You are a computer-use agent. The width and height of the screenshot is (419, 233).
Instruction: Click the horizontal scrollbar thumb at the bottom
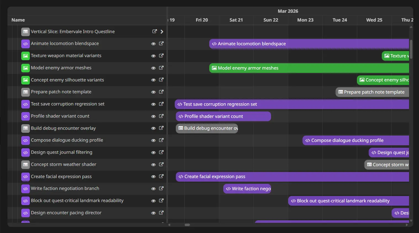point(187,225)
